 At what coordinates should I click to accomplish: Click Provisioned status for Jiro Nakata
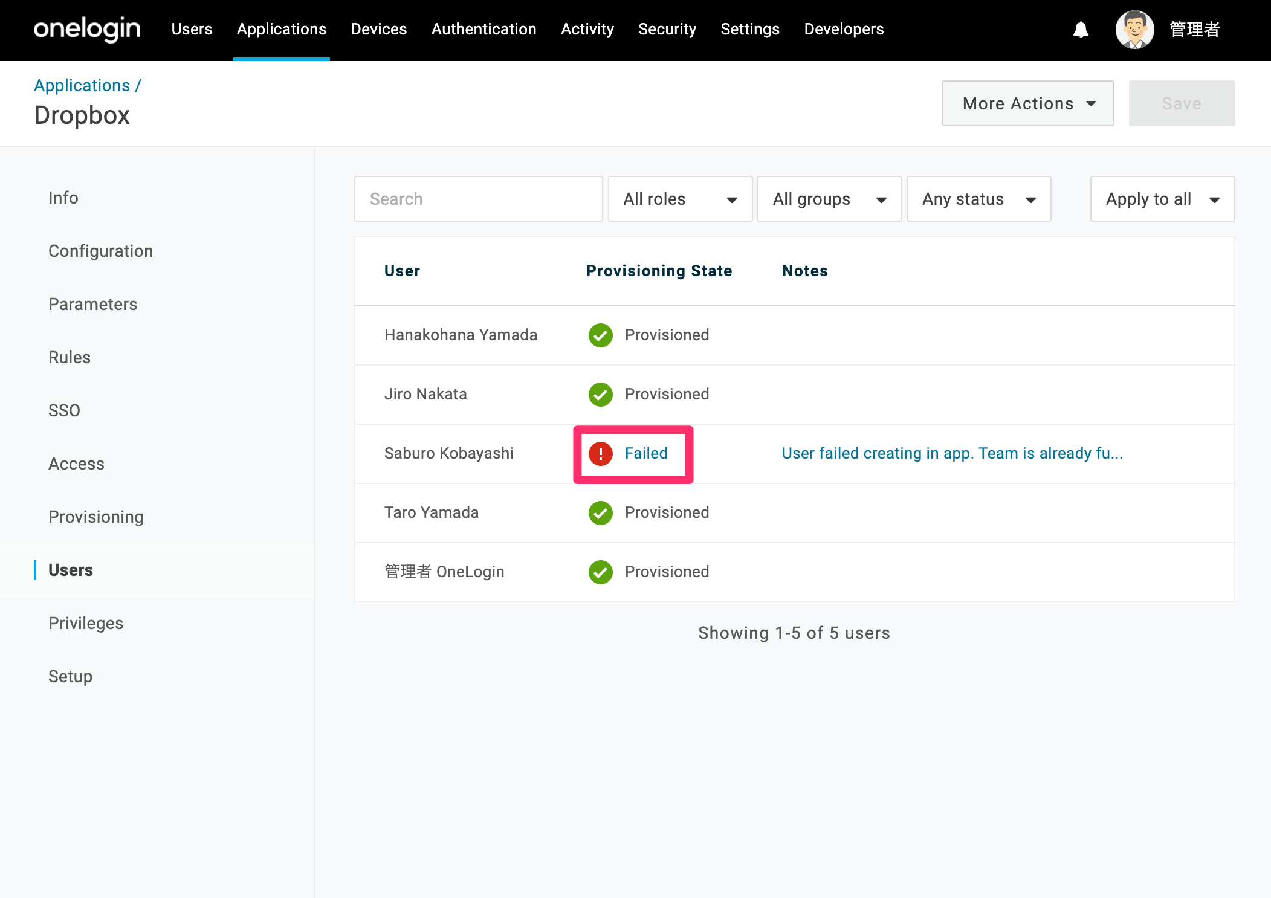667,394
